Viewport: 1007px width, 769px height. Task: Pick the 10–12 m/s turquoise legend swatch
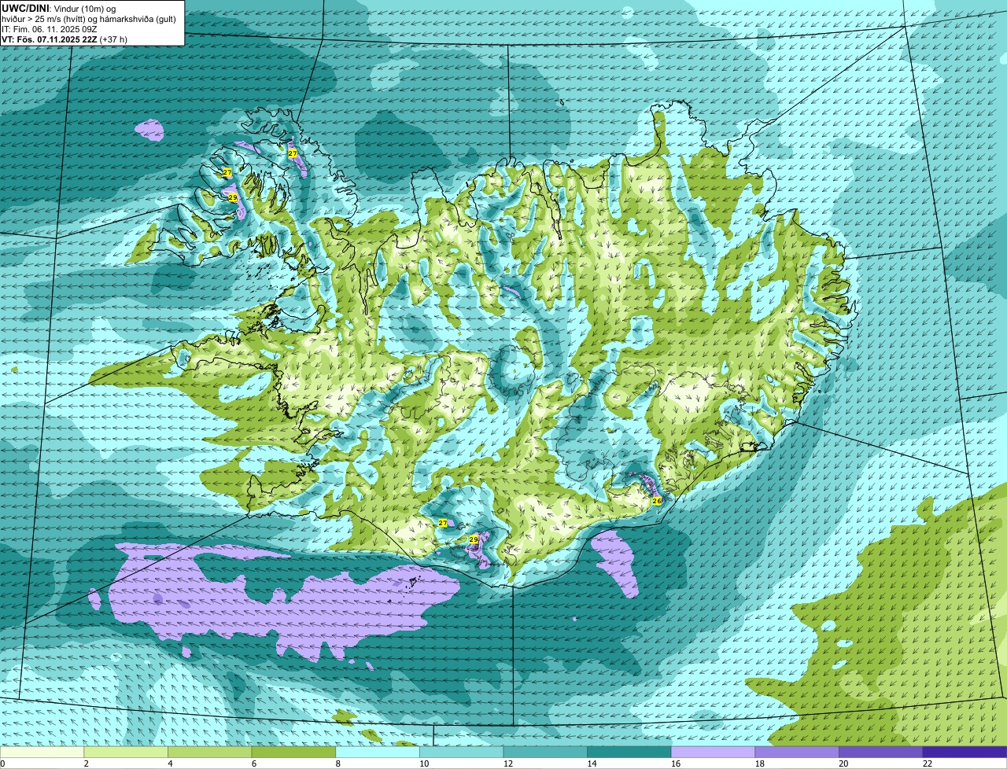click(x=461, y=752)
